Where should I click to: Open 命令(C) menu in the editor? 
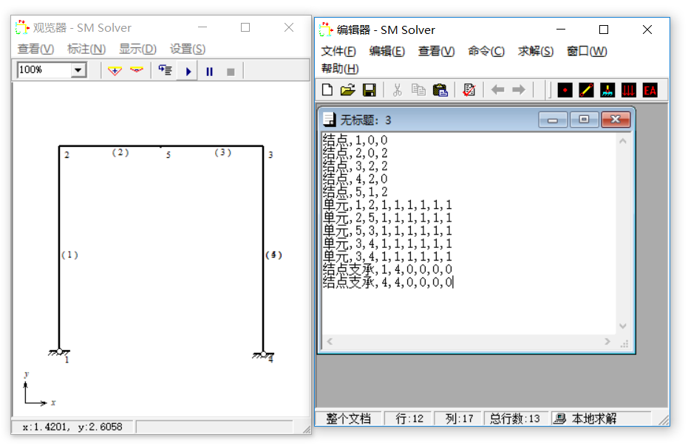pyautogui.click(x=486, y=51)
